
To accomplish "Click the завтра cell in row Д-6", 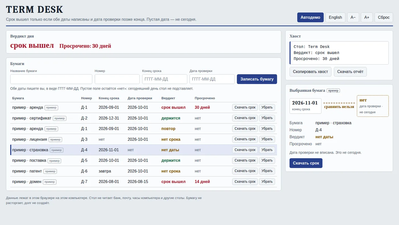I will coord(105,171).
